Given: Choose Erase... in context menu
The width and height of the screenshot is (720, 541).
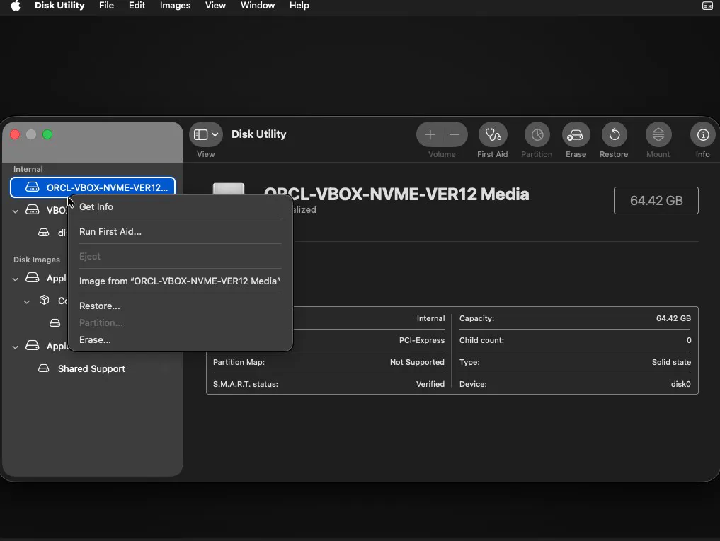Looking at the screenshot, I should 95,340.
